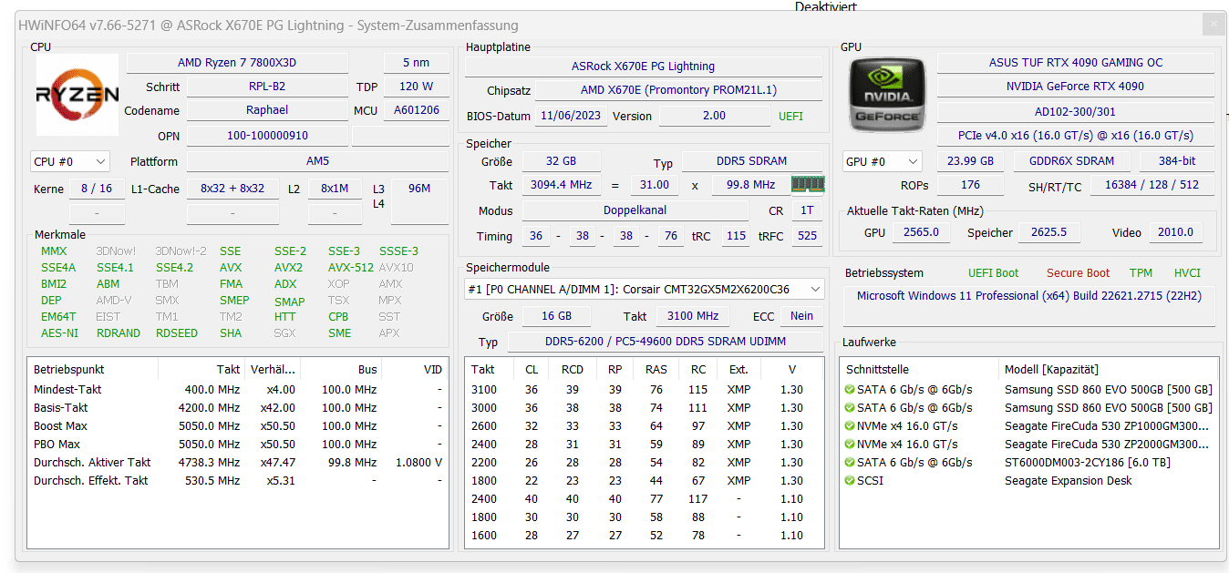Select the 32 GB memory size value
The image size is (1229, 573).
point(561,161)
